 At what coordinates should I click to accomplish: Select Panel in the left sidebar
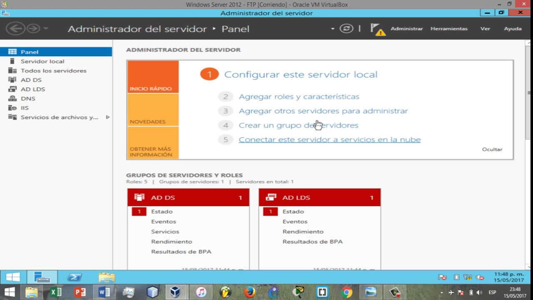click(56, 52)
